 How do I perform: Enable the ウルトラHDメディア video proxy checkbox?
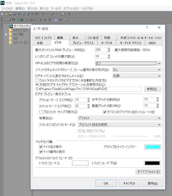[x=37, y=80]
